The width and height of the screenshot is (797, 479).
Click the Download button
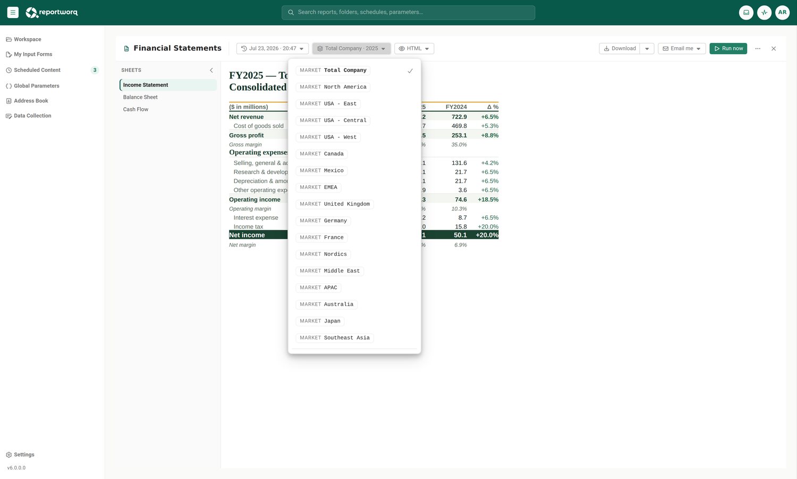pos(620,48)
